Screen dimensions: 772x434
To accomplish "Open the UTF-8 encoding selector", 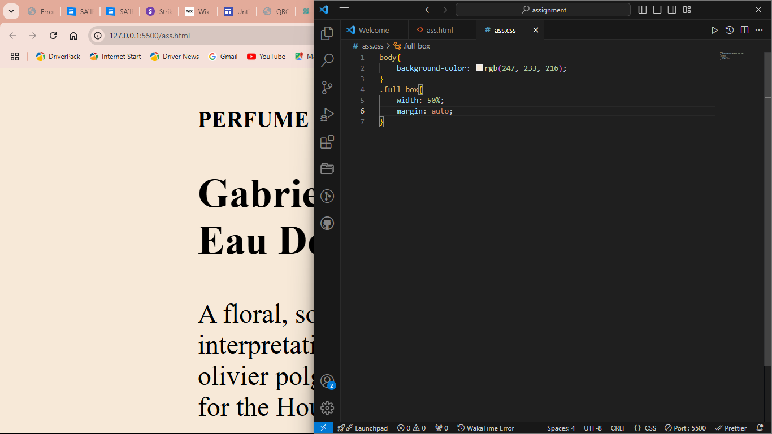I will pyautogui.click(x=593, y=428).
